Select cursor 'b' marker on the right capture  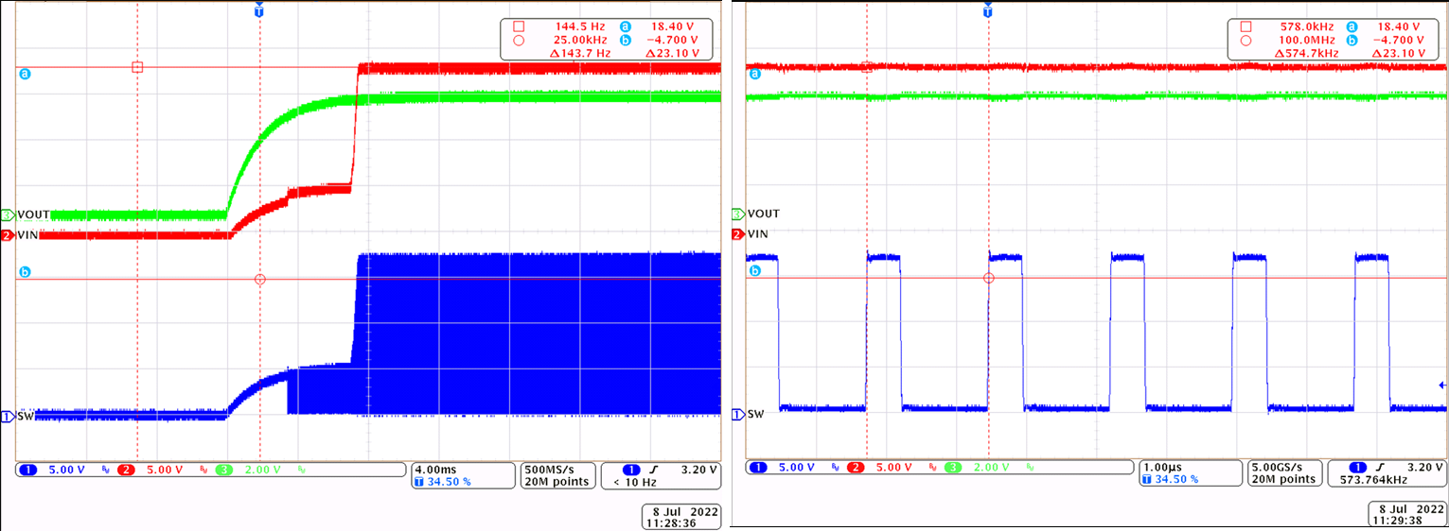(x=754, y=271)
